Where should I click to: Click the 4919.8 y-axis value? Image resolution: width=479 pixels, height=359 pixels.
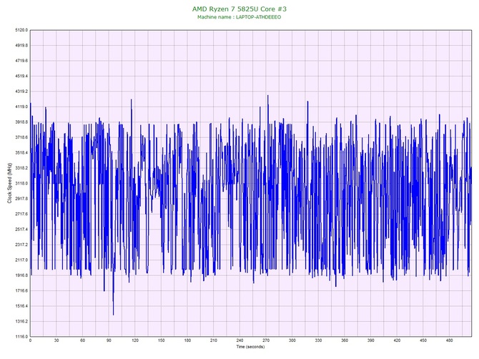[21, 45]
